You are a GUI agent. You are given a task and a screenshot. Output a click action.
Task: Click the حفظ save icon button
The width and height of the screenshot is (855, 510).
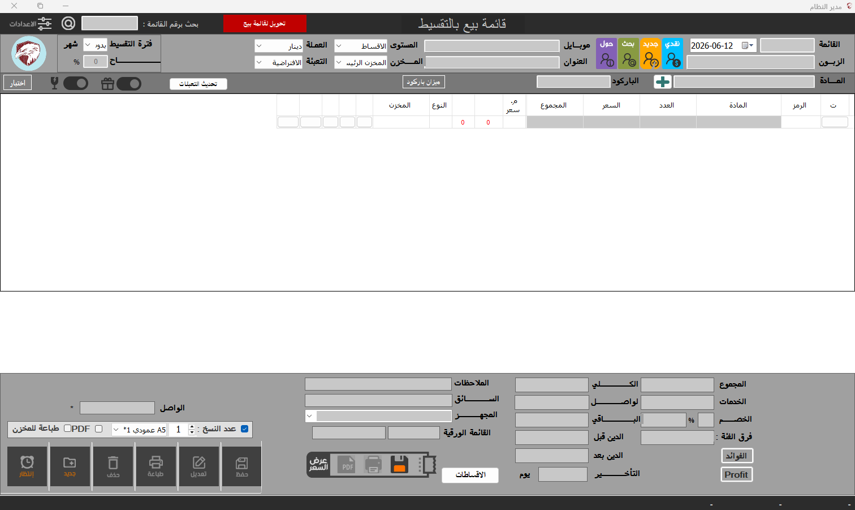click(242, 466)
